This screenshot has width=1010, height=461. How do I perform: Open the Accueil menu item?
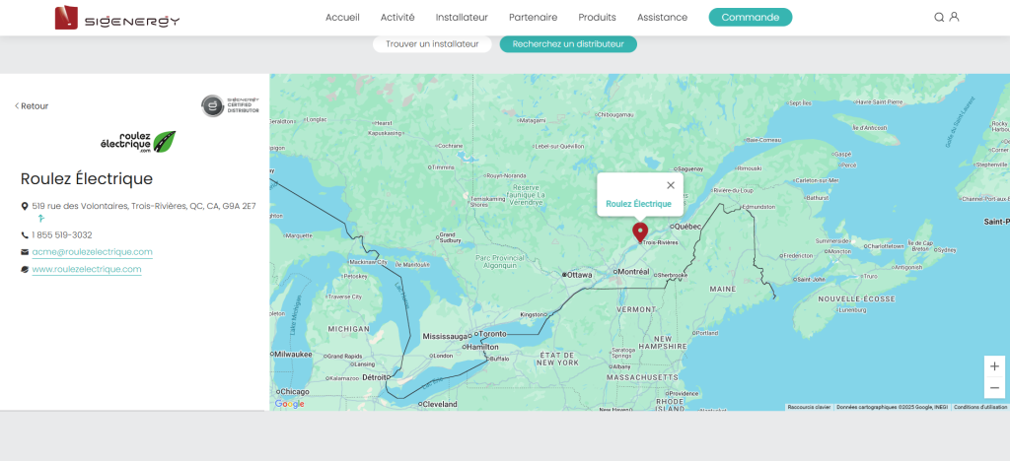pos(342,18)
